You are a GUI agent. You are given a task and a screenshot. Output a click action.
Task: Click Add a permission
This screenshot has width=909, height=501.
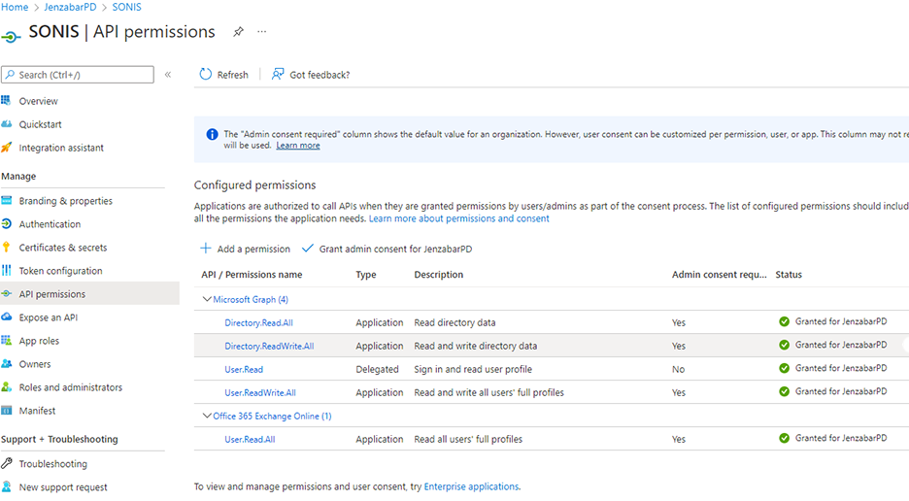(x=245, y=250)
